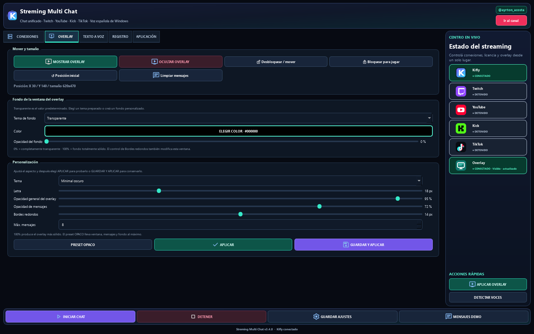Click the Opacidad de mensajes slider handle
Viewport: 534px width, 334px height.
(x=319, y=206)
